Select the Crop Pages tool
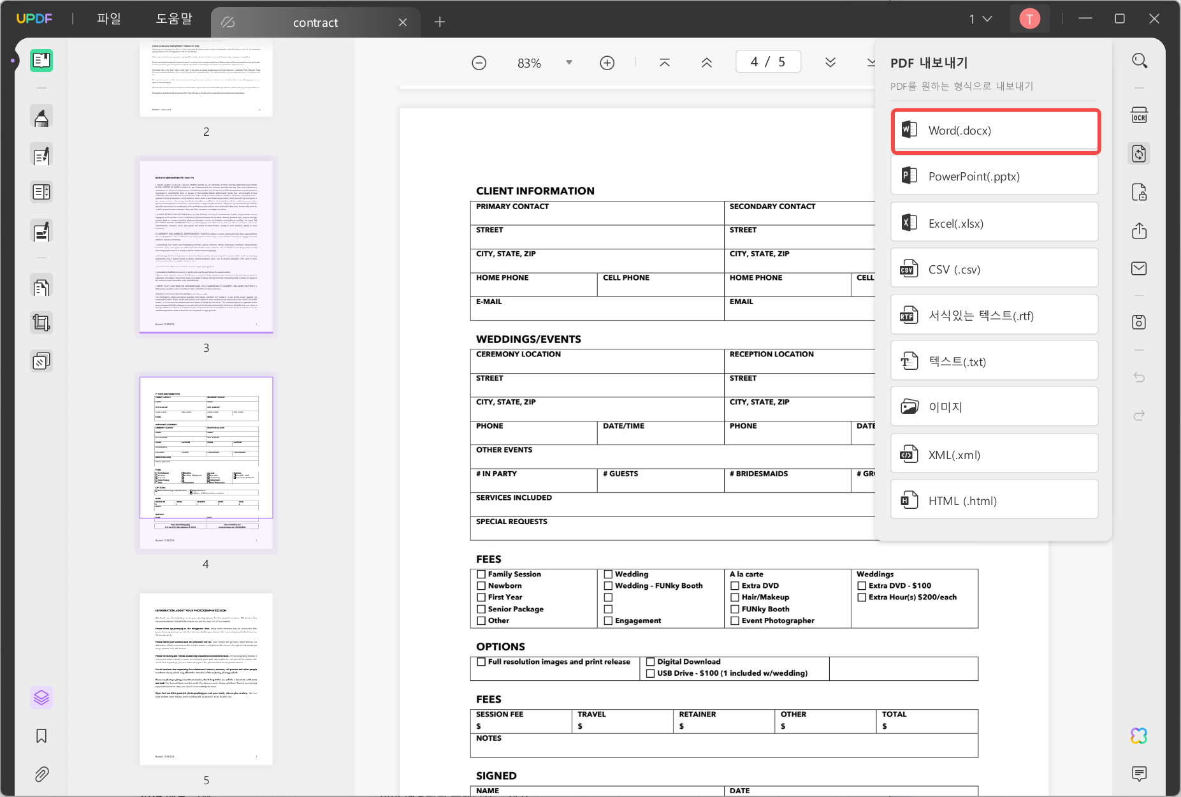The height and width of the screenshot is (797, 1181). tap(41, 323)
